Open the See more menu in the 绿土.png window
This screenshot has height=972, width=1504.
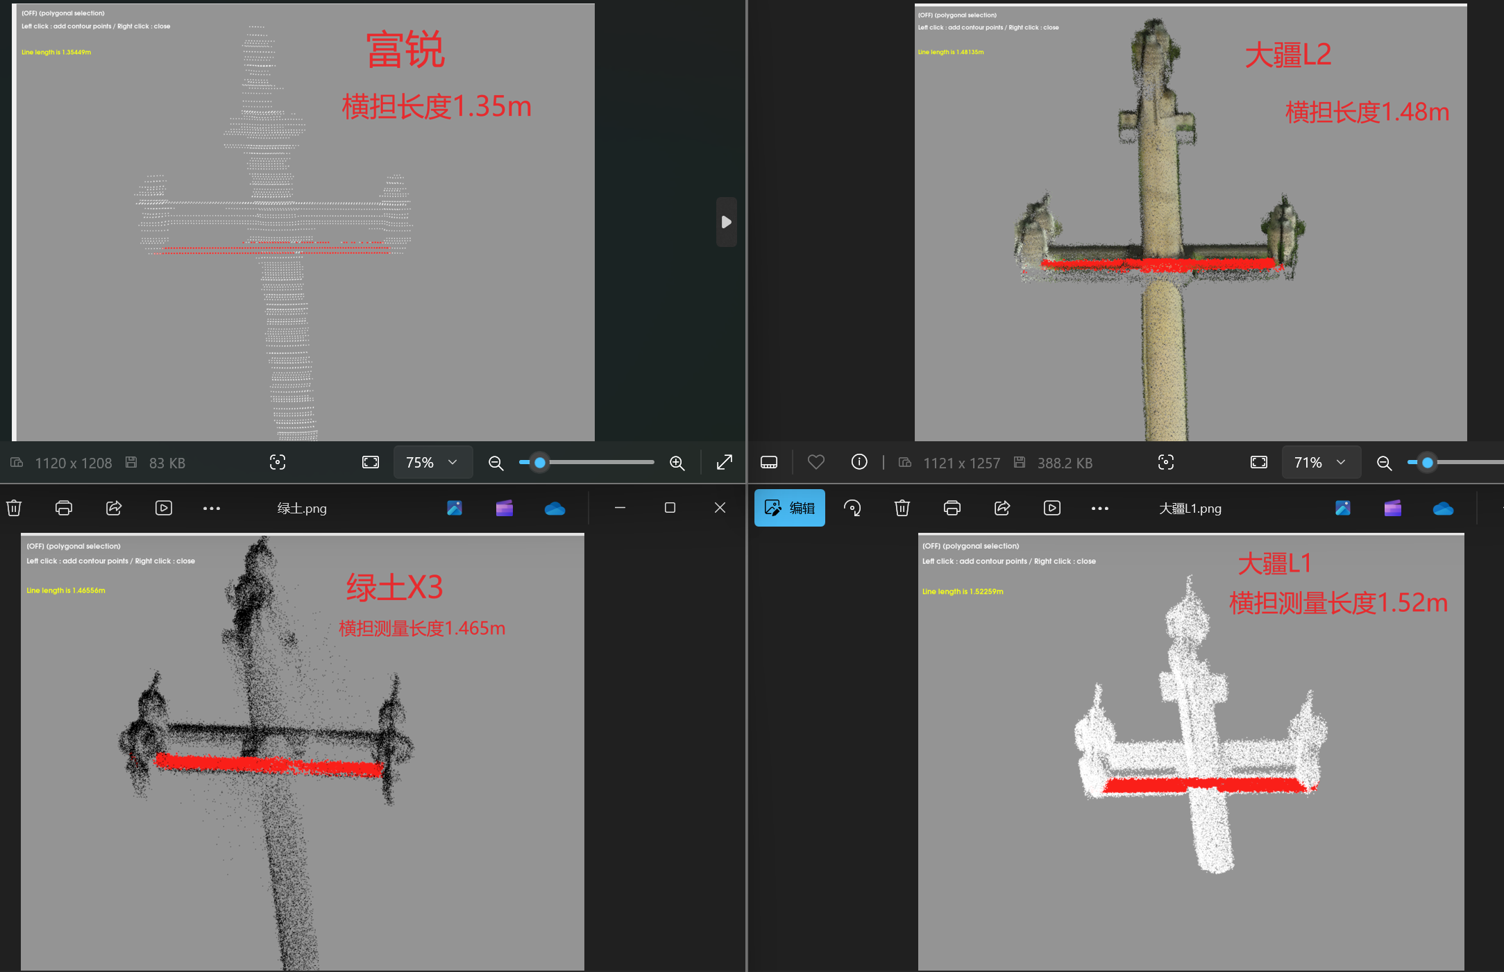click(212, 509)
